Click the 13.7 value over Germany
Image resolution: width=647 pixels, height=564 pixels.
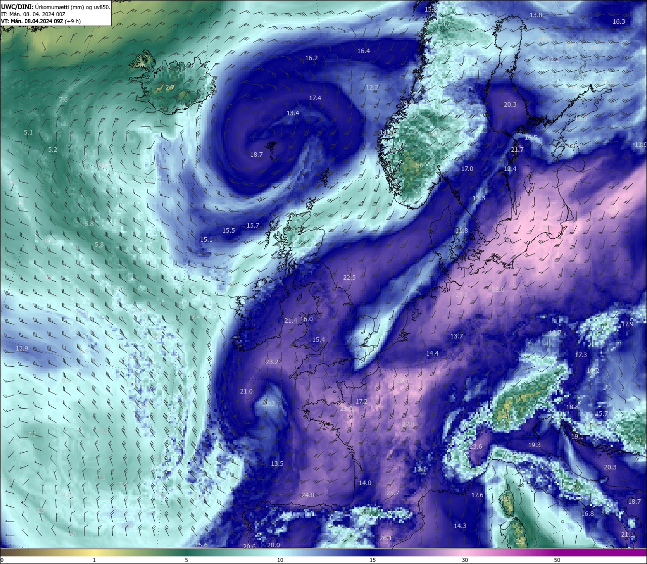click(456, 336)
